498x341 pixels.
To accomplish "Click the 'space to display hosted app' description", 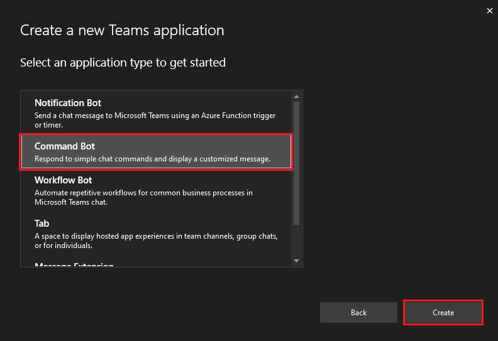I will pos(156,241).
